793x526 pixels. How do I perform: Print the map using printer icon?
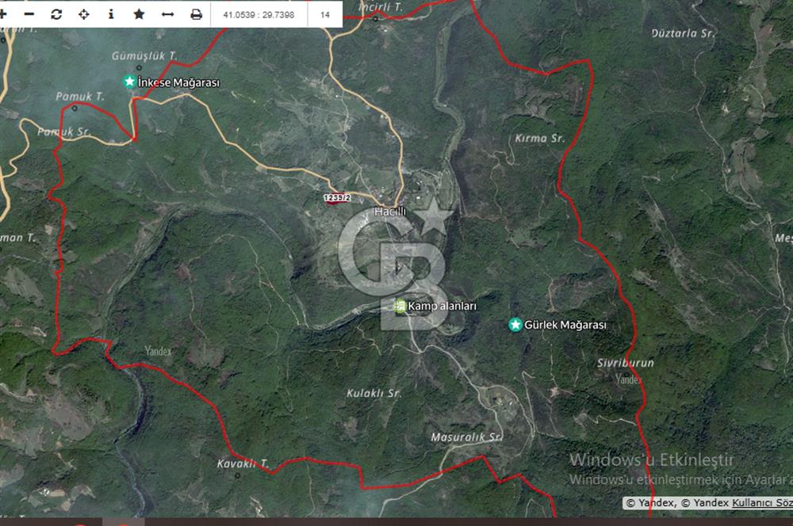(x=196, y=14)
